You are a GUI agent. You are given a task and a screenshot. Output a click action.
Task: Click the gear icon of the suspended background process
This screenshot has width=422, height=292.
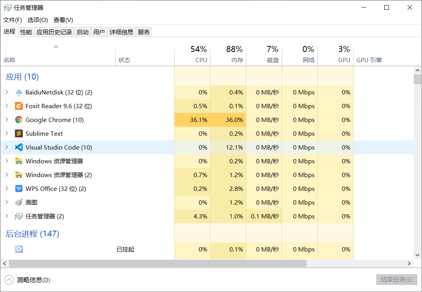pyautogui.click(x=18, y=249)
